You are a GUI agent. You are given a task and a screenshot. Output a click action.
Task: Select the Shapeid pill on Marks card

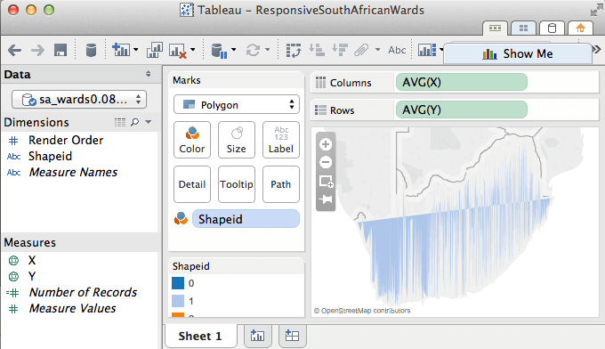point(246,219)
